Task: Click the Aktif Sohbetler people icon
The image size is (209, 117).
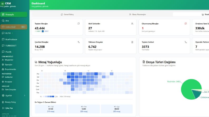Action: coord(132,24)
